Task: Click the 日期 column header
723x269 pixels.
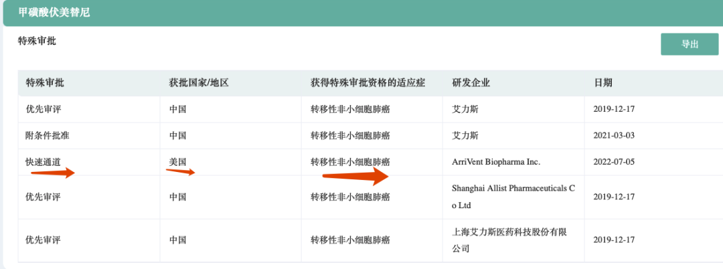Action: click(x=602, y=83)
